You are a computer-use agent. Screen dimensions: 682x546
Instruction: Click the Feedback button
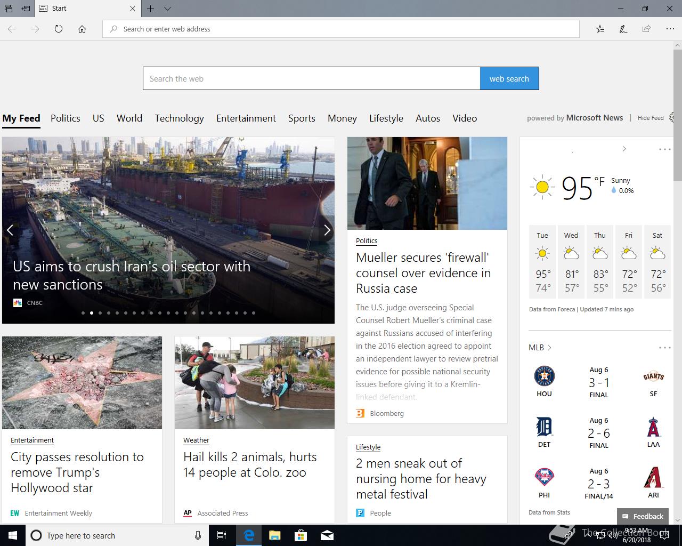[643, 516]
